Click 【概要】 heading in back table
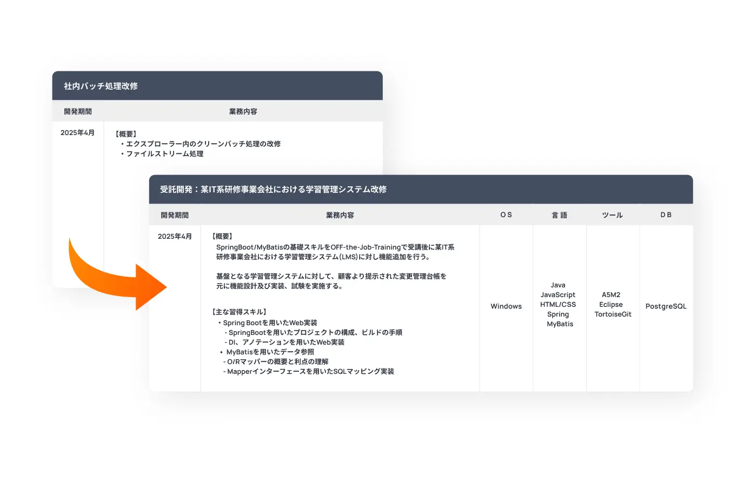 tap(126, 134)
